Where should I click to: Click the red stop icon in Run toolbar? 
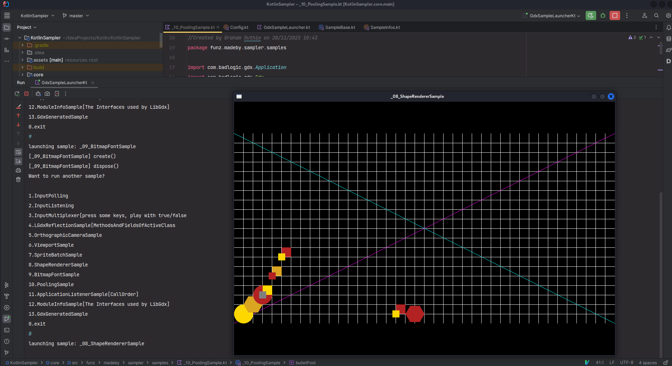[26, 94]
